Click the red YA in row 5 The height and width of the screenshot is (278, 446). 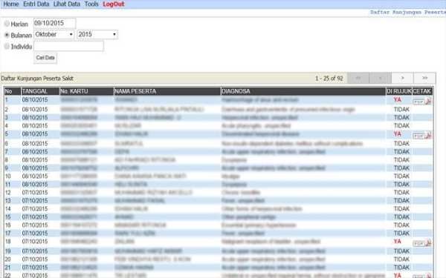(398, 134)
